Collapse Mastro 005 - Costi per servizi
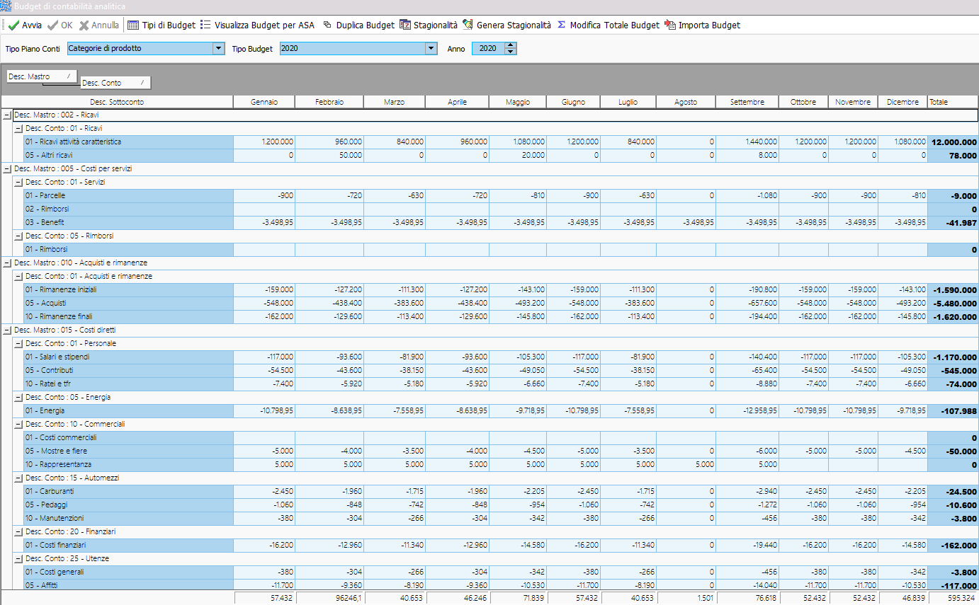 click(x=7, y=168)
